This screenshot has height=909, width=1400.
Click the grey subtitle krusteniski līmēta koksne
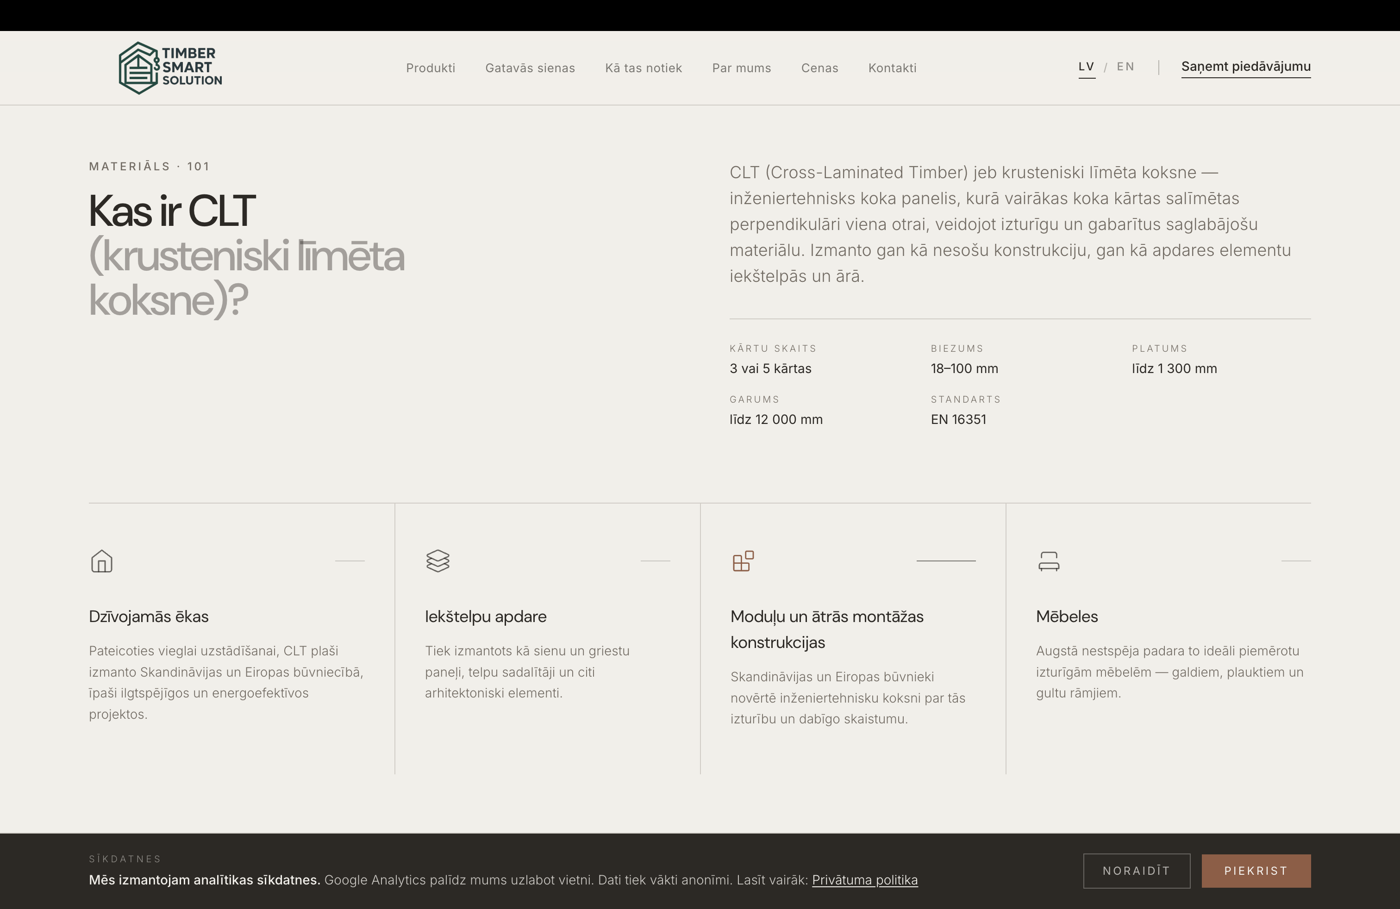[246, 278]
